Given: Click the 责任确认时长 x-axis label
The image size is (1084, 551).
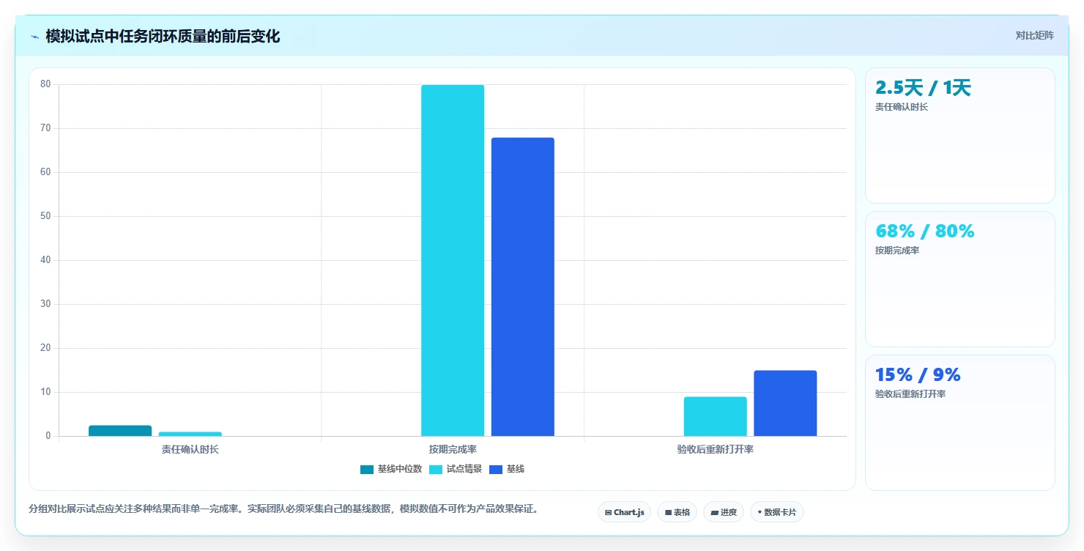Looking at the screenshot, I should click(190, 449).
